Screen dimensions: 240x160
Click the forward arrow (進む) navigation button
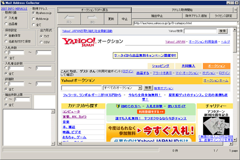click(93, 18)
